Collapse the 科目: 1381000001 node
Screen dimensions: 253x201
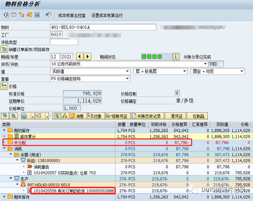coord(17,160)
